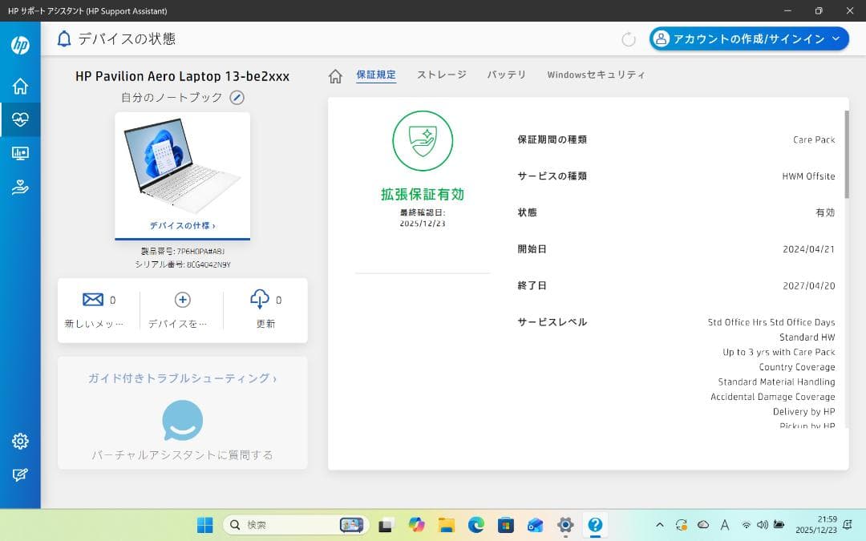The image size is (866, 541).
Task: Click the 更新 cloud download icon
Action: point(259,299)
